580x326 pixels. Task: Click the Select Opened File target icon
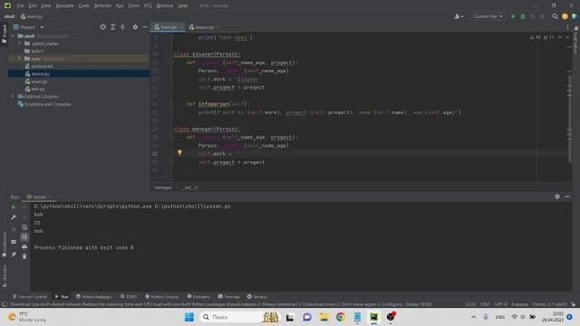pos(102,27)
